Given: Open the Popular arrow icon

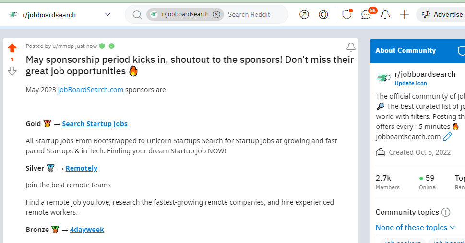Looking at the screenshot, I should [x=304, y=14].
